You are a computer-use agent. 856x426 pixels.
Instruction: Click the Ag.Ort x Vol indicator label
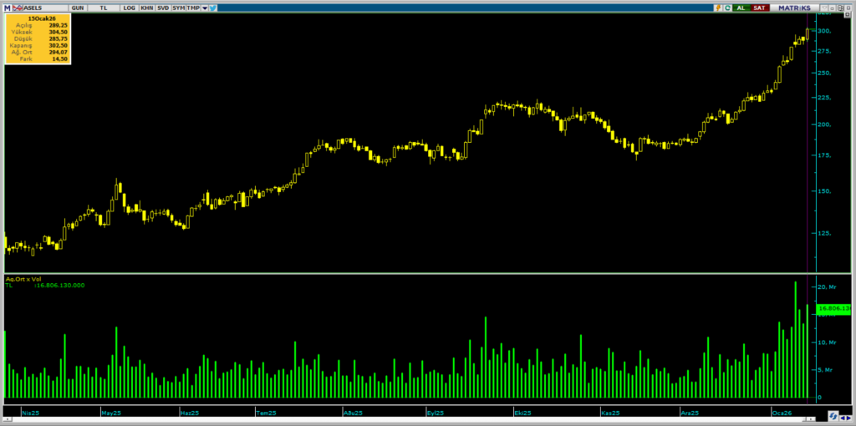pos(23,279)
